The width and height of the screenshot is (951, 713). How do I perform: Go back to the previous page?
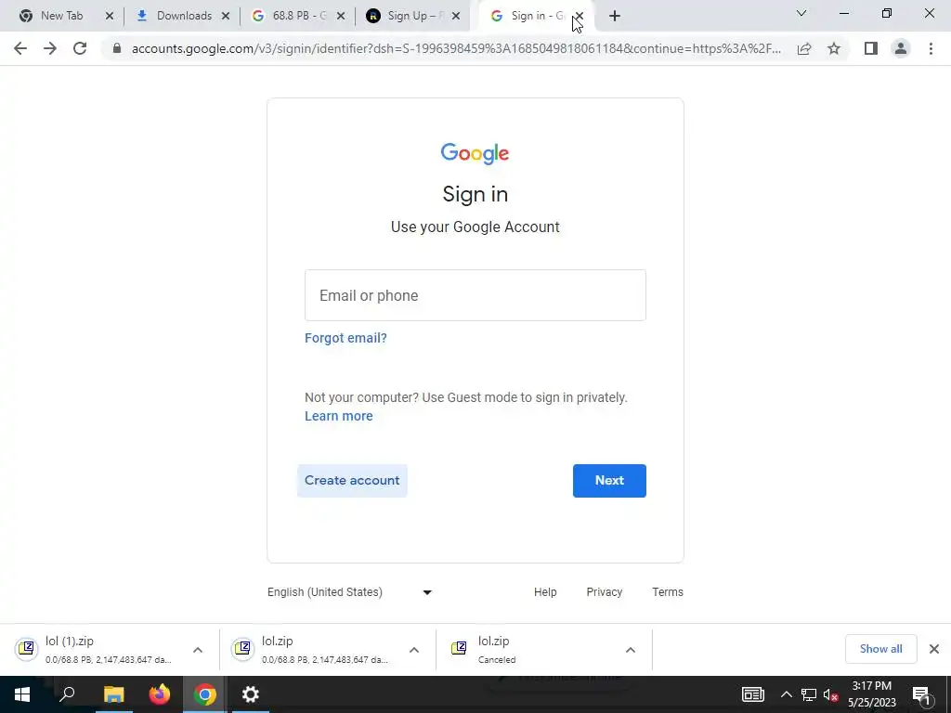(20, 48)
